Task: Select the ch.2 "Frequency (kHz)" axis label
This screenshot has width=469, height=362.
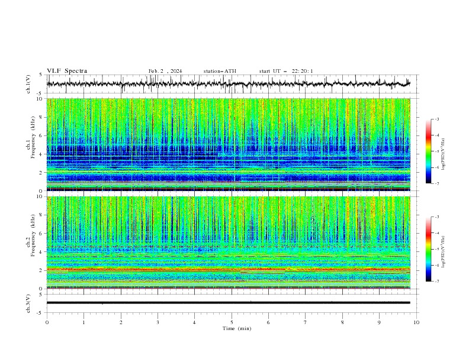Action: coord(33,235)
